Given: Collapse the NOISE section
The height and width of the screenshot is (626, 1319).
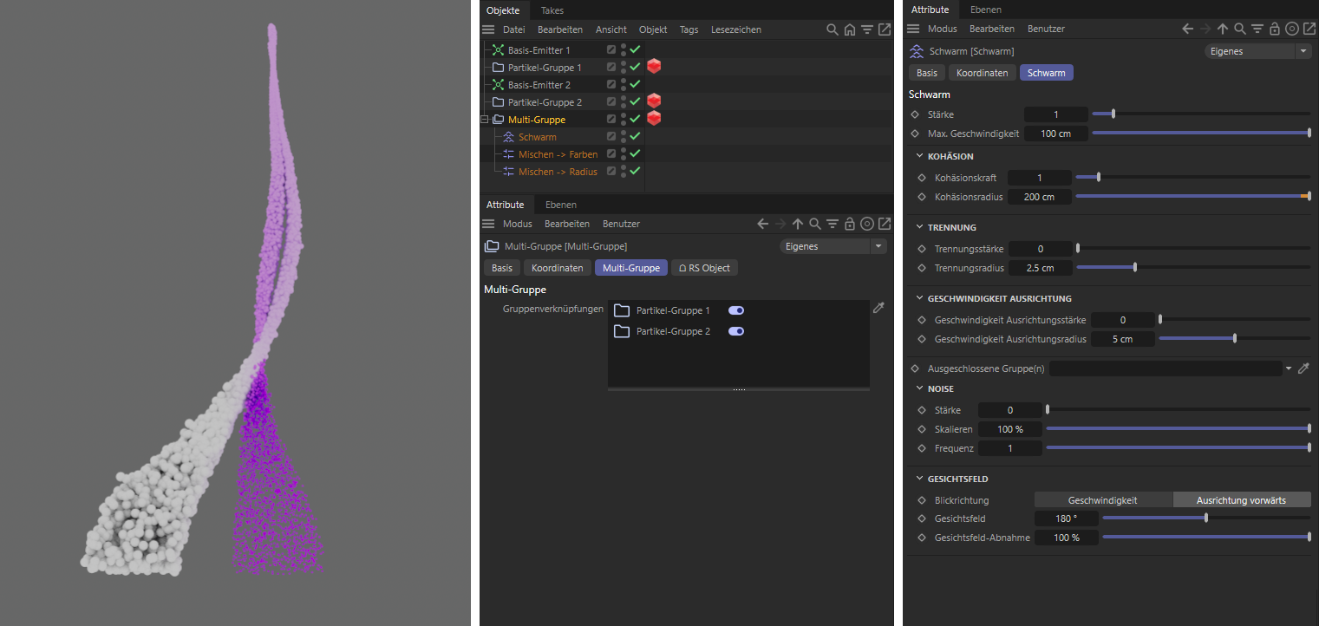Looking at the screenshot, I should click(920, 389).
